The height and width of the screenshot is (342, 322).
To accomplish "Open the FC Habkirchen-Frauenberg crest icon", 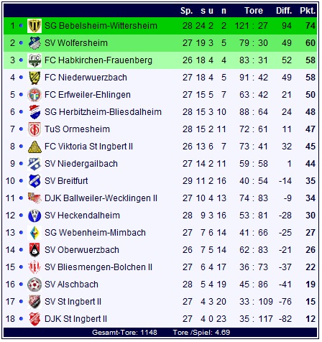I will pyautogui.click(x=34, y=60).
